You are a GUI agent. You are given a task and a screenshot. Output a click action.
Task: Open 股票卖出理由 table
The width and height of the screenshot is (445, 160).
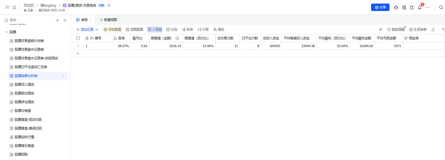(24, 93)
